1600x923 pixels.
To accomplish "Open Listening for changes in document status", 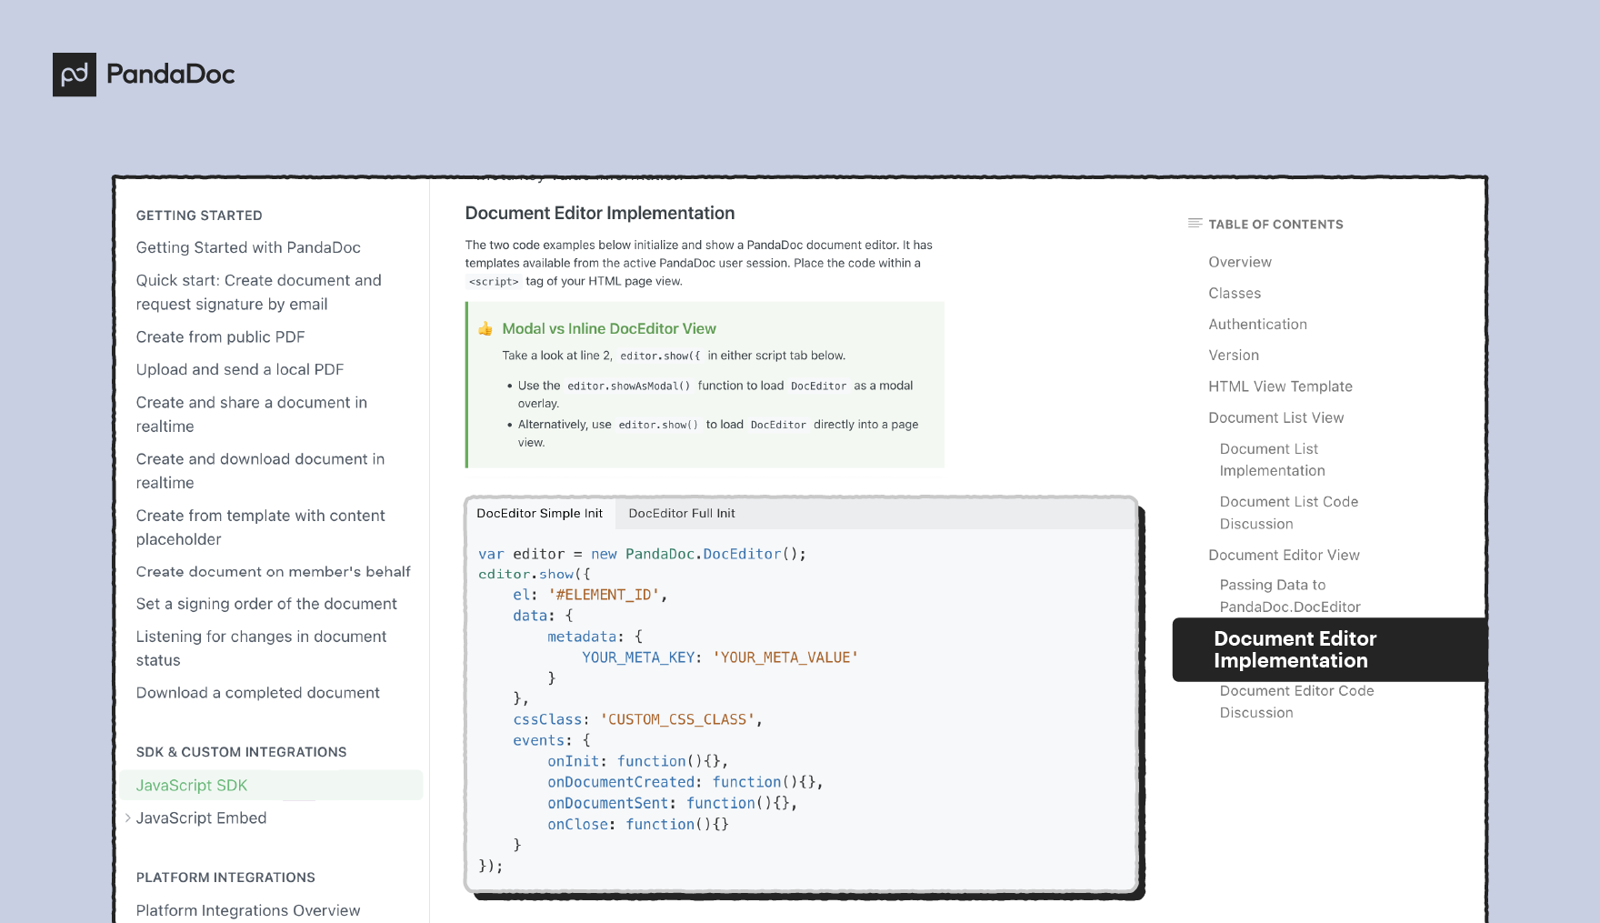I will pyautogui.click(x=262, y=647).
